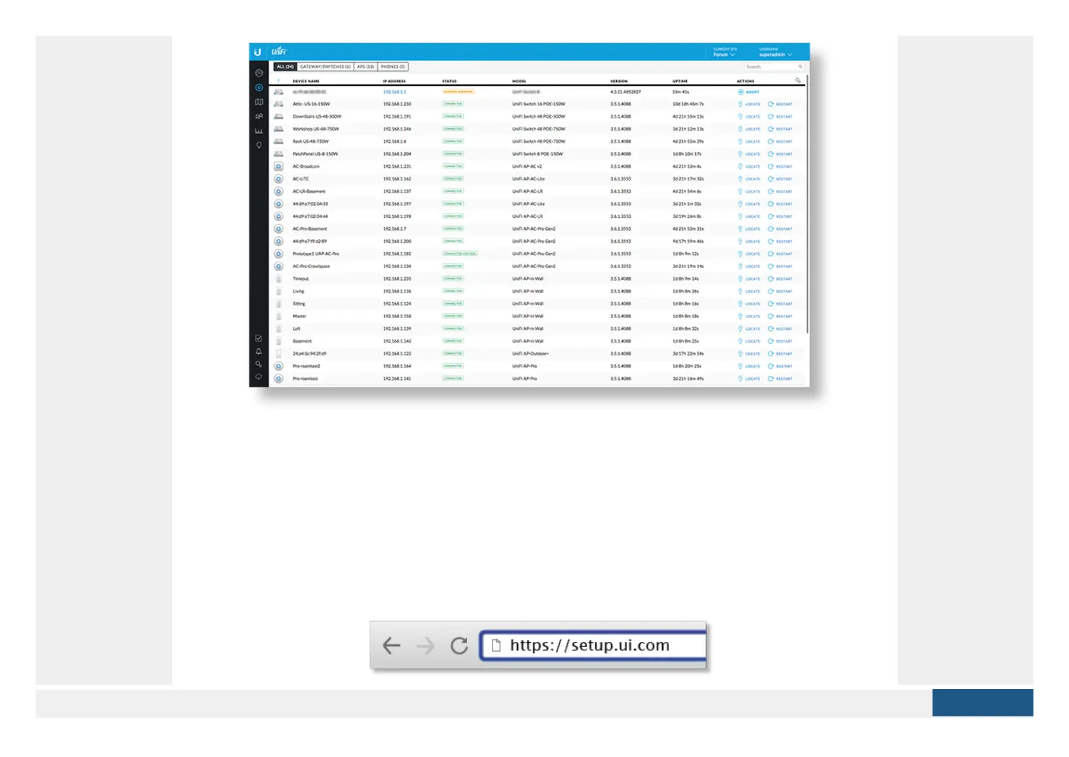This screenshot has height=757, width=1069.
Task: Click the https://setup.ui.com address bar
Action: pyautogui.click(x=594, y=645)
